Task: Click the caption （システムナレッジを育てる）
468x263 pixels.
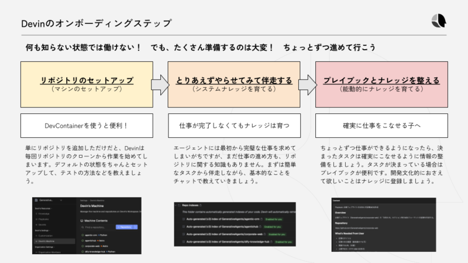Action: coord(235,89)
